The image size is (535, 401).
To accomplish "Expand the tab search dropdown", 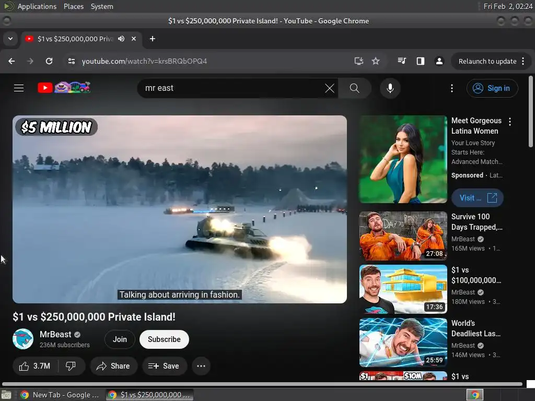I will tap(10, 39).
